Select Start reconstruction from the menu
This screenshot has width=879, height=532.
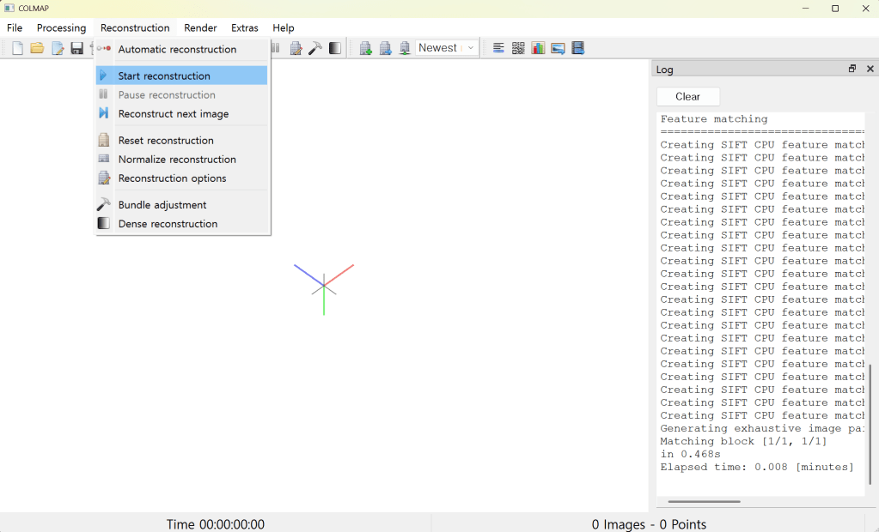pos(164,76)
